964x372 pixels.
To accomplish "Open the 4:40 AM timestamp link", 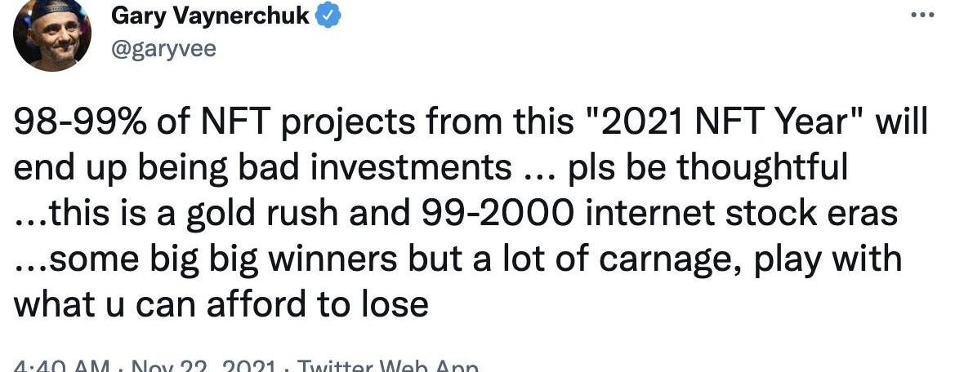I will click(x=61, y=367).
